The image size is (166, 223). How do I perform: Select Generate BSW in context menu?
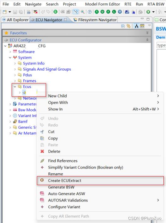pos(61,187)
